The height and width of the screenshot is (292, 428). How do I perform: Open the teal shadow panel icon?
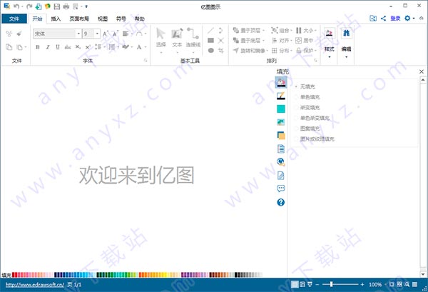coord(281,109)
